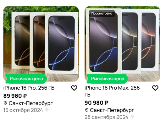Viewport: 166px width, 127px height.
Task: Click the date 28 сентября 2024
Action: (106, 117)
